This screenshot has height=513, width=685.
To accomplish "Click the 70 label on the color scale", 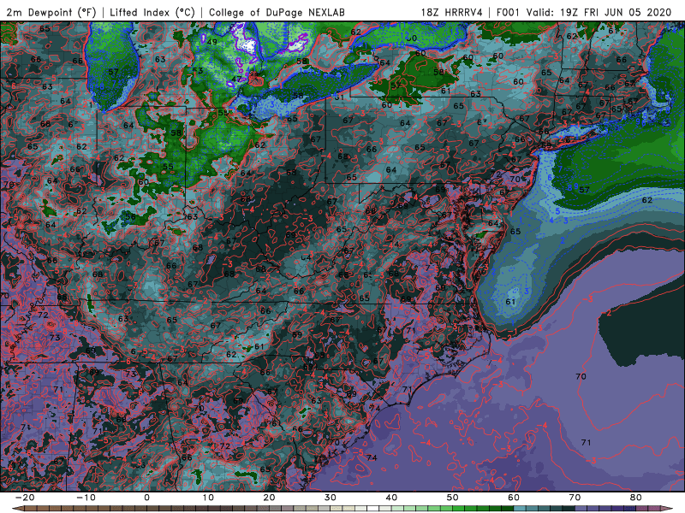I will [575, 498].
